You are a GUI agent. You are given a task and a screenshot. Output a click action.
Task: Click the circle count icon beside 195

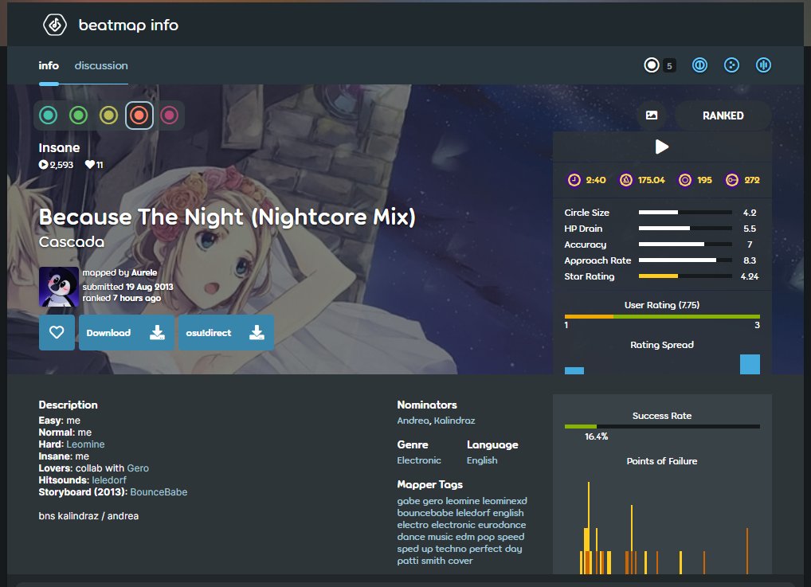click(x=685, y=180)
